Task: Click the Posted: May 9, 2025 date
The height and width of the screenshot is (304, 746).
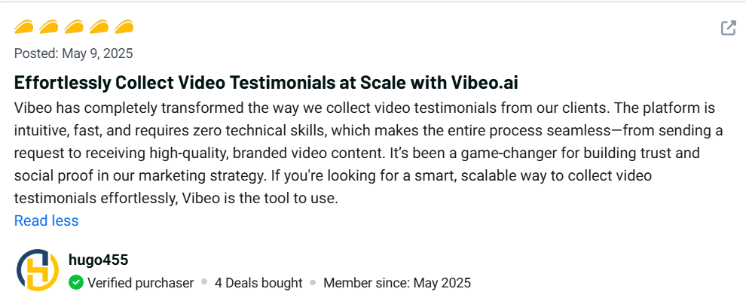Action: (x=74, y=53)
